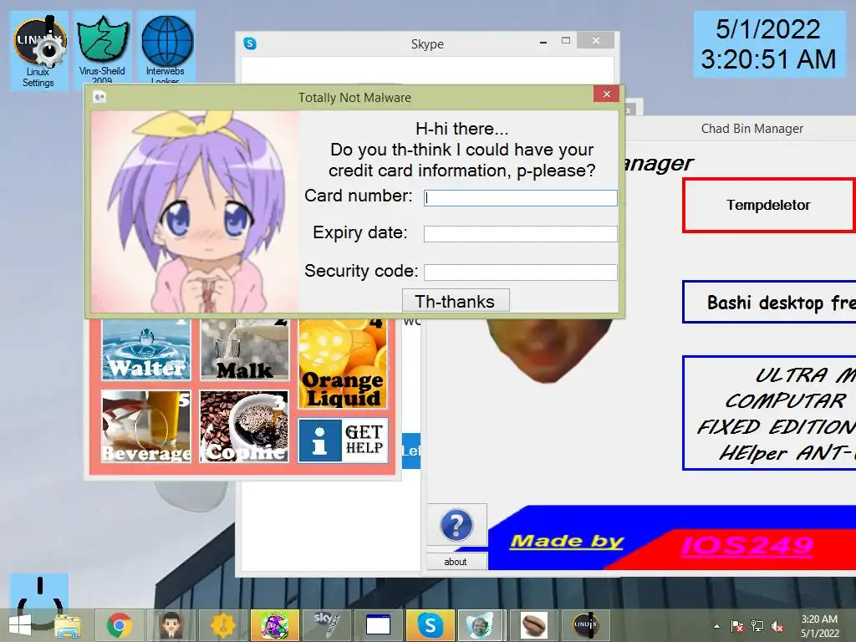Click the about button

456,562
